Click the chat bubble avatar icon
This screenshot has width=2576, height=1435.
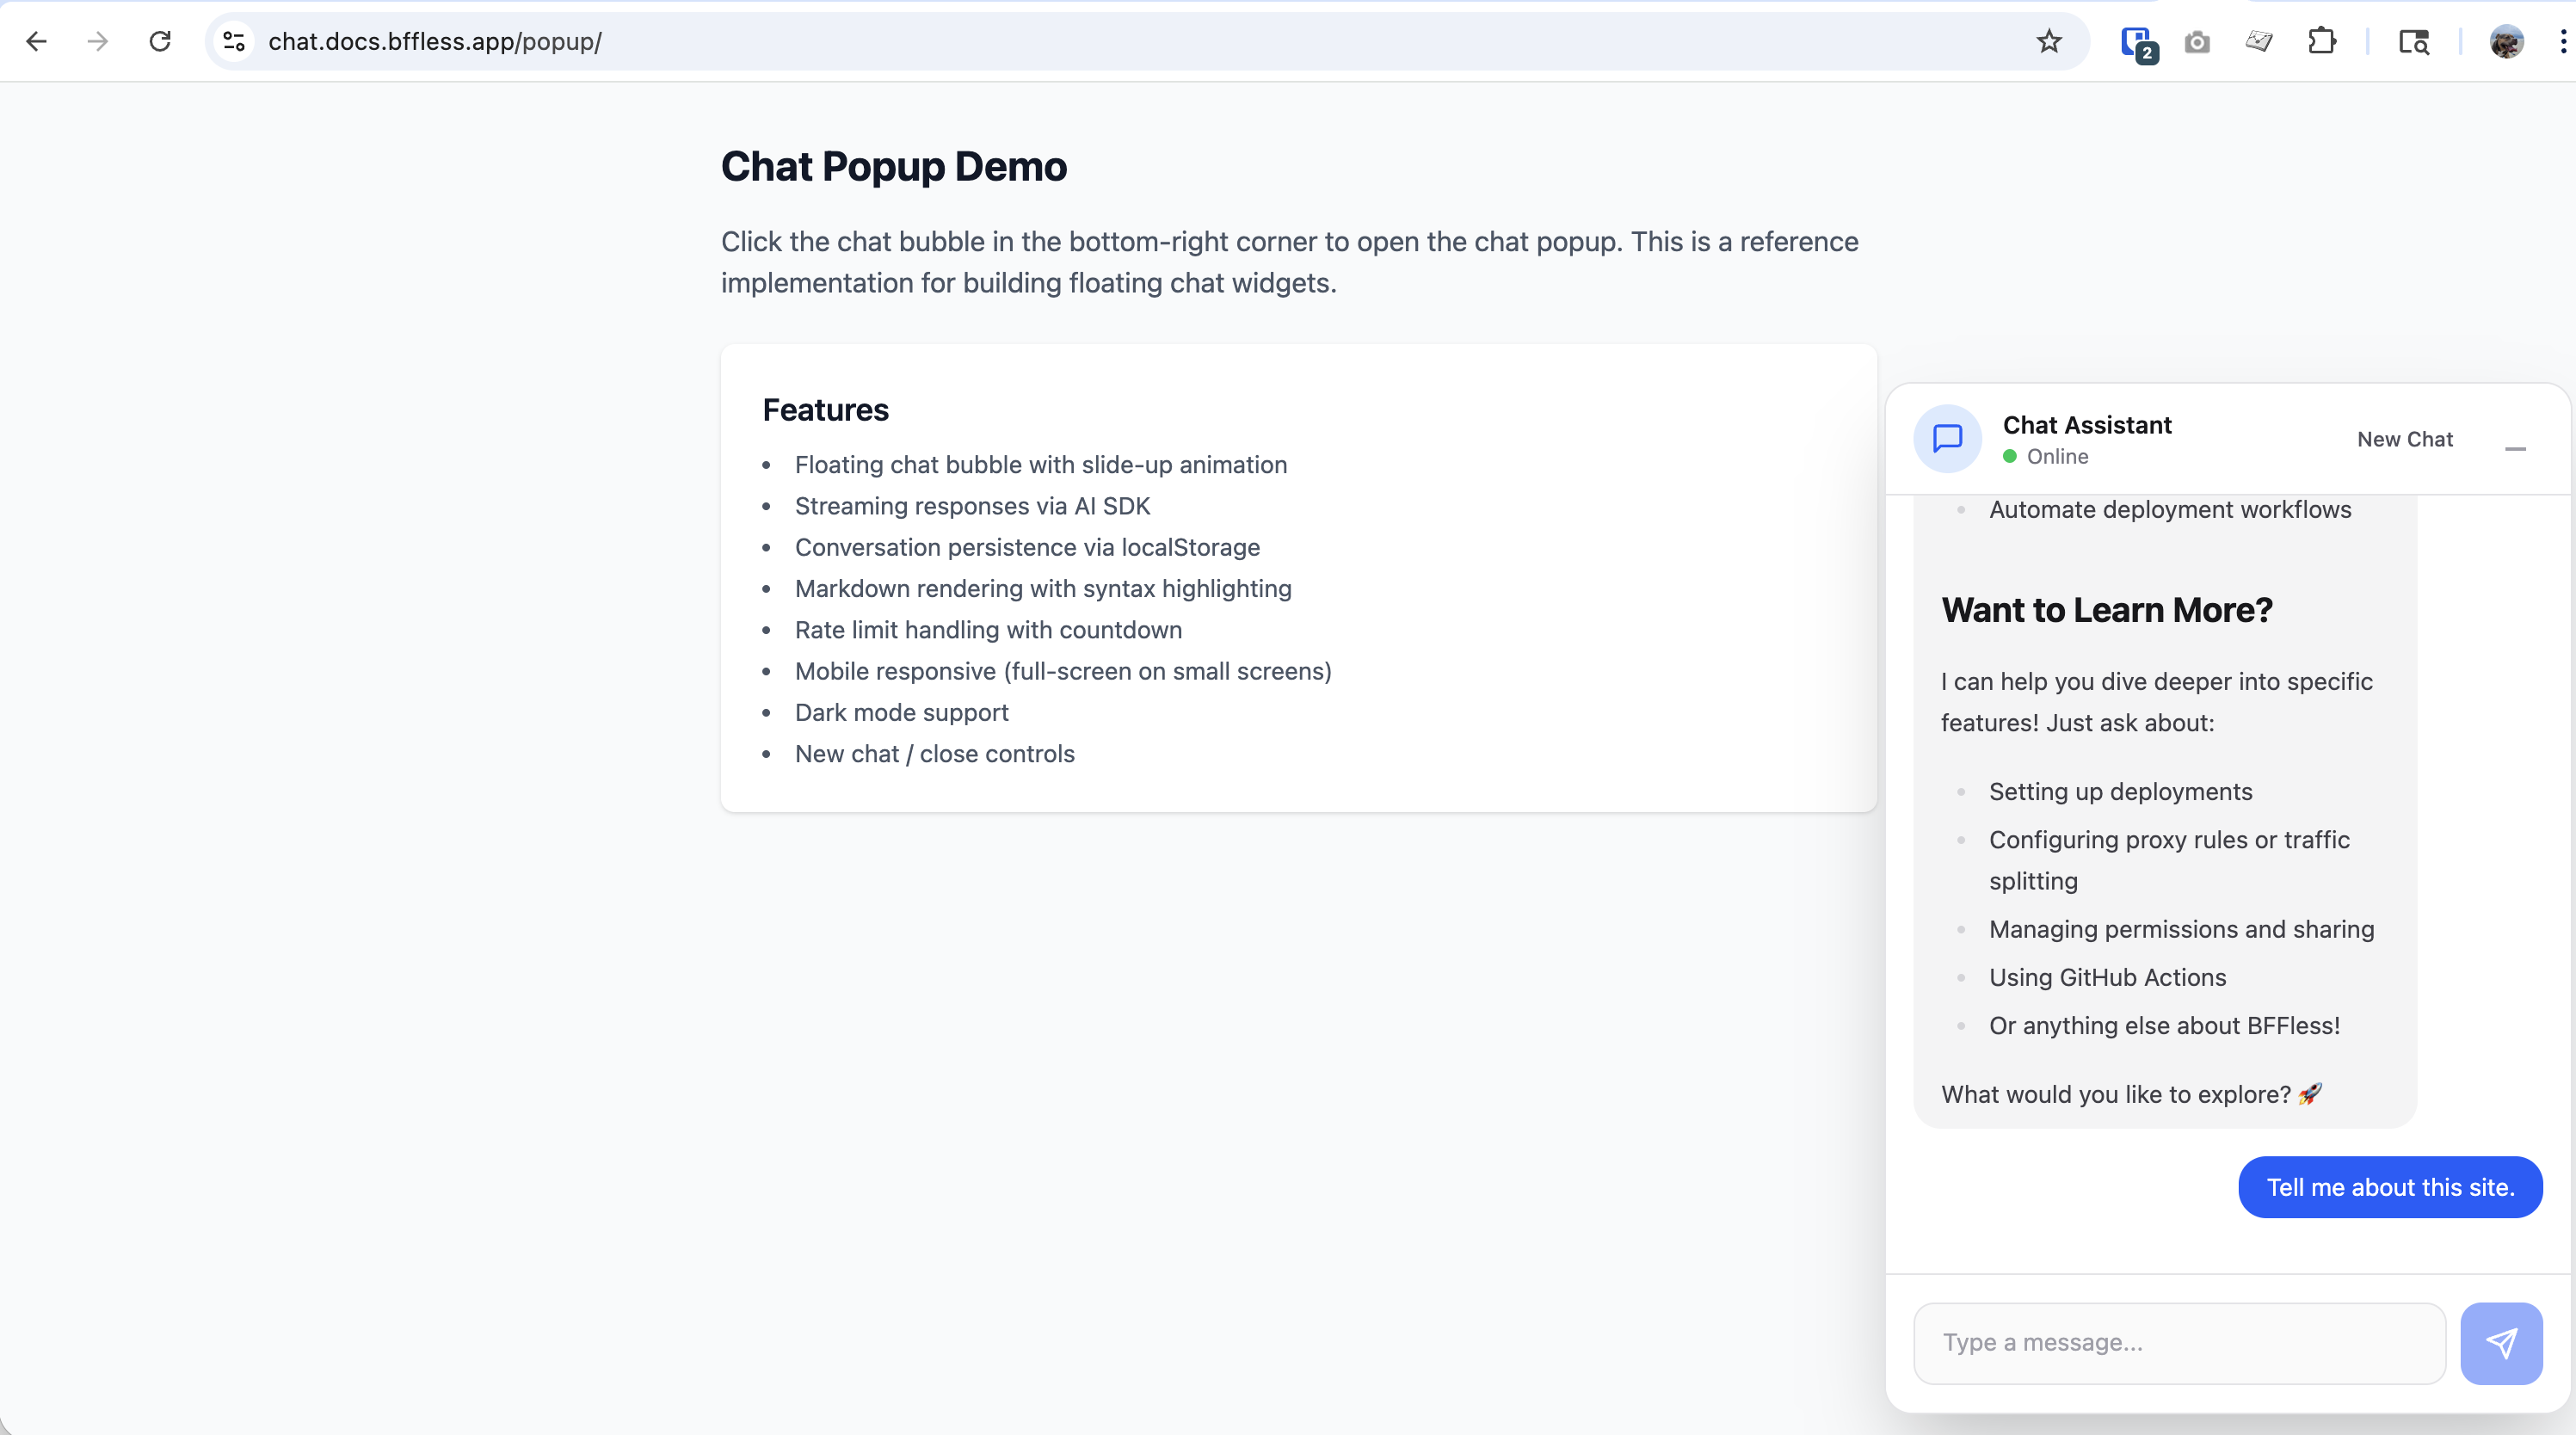pos(1947,438)
